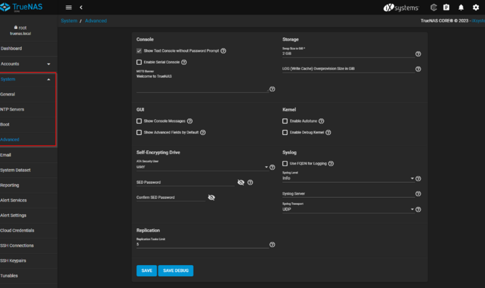
Task: Click the SAVE DEBUG button
Action: (x=176, y=271)
